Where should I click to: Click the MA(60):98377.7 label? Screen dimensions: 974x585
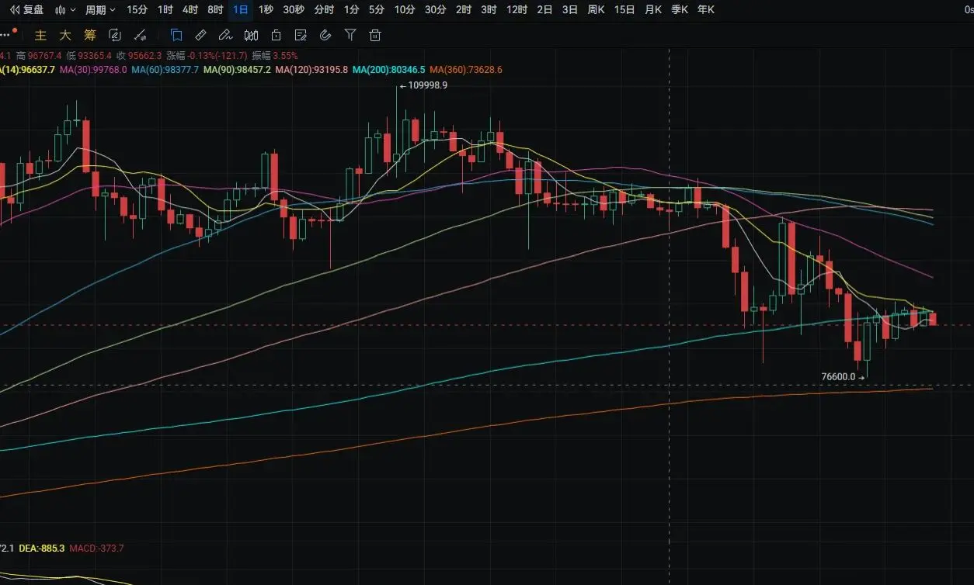click(165, 70)
